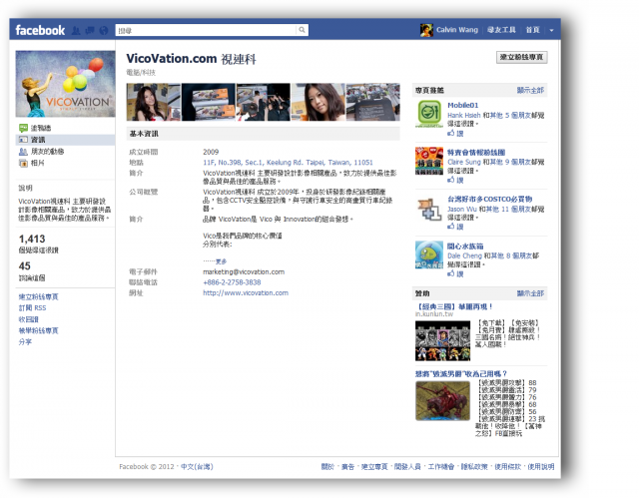Click phone number +886-2-2758-3838
Screen dimensions: 639x498
pos(232,282)
